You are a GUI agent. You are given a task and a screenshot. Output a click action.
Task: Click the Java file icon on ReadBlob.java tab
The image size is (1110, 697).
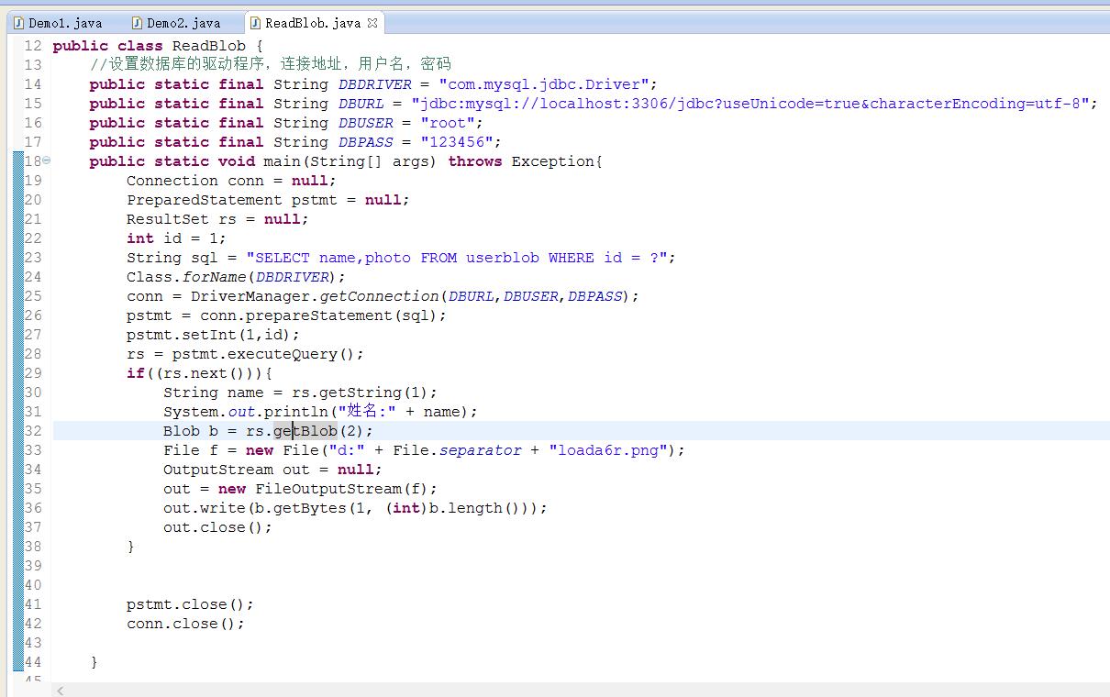tap(255, 23)
